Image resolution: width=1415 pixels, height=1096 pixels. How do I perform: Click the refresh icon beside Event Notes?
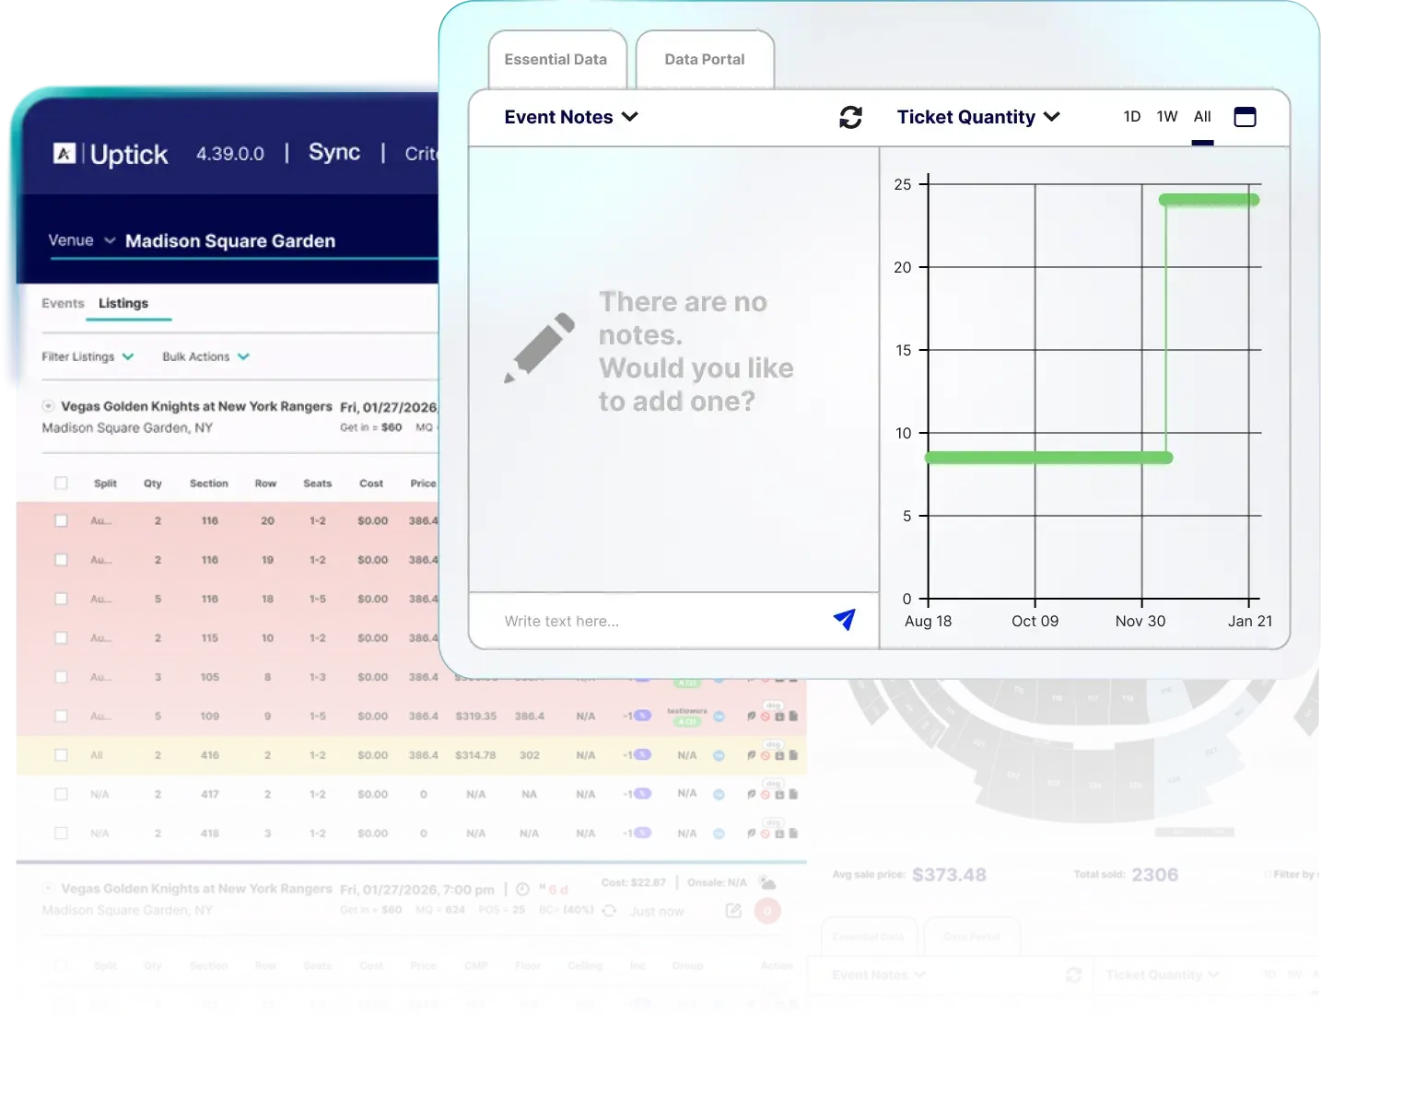point(850,117)
